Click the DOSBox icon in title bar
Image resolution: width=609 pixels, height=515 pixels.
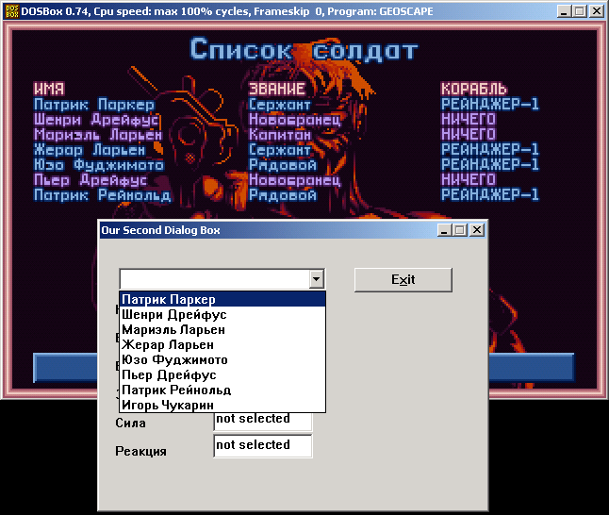click(x=12, y=11)
